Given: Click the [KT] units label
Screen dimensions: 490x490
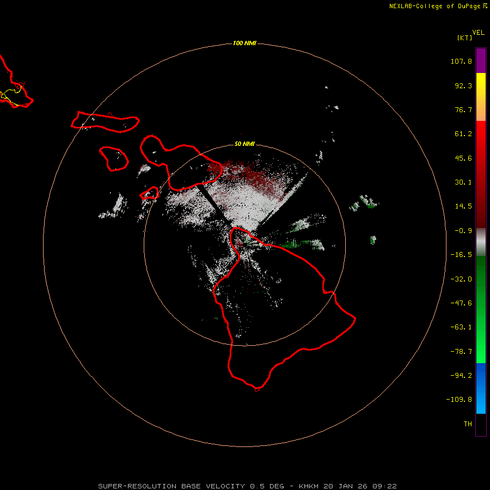Looking at the screenshot, I should [464, 38].
